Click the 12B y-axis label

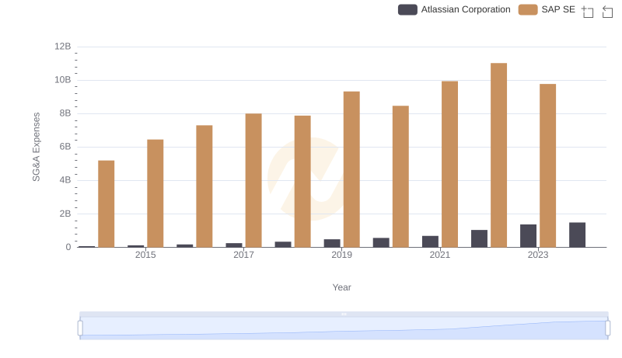coord(63,47)
